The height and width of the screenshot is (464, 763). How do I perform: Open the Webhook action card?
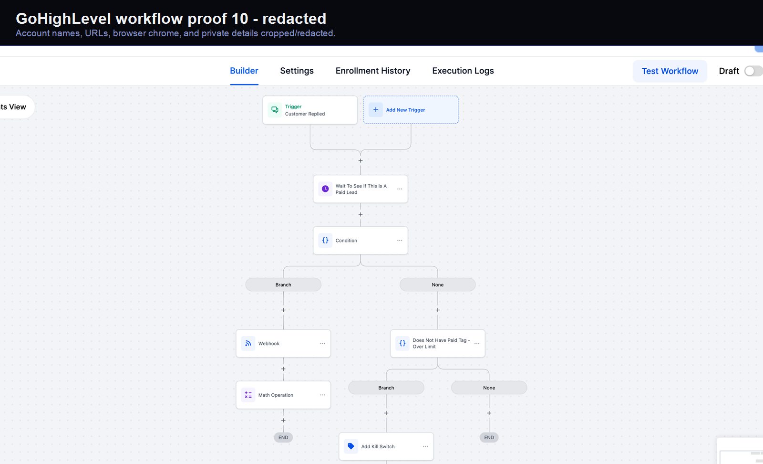[283, 344]
